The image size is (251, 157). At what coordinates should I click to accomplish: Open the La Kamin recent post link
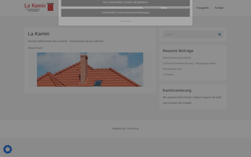click(x=168, y=75)
